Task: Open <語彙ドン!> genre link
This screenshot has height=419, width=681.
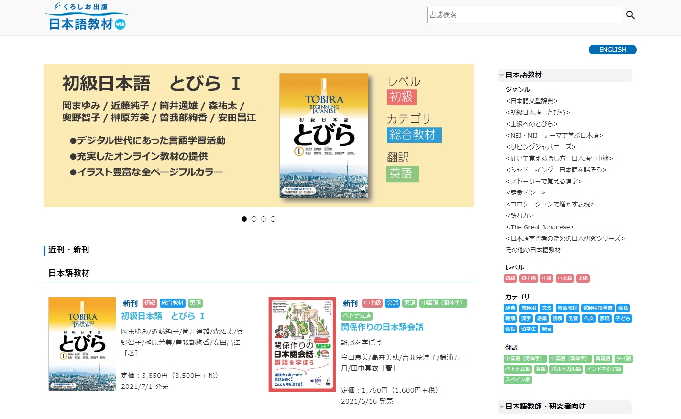Action: click(x=526, y=193)
